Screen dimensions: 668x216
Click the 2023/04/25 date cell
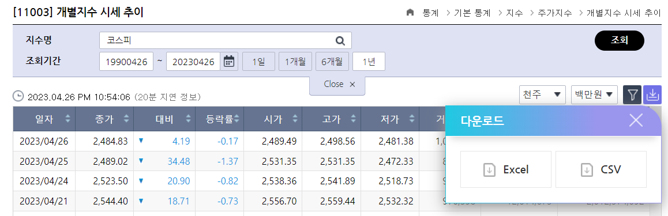[44, 161]
